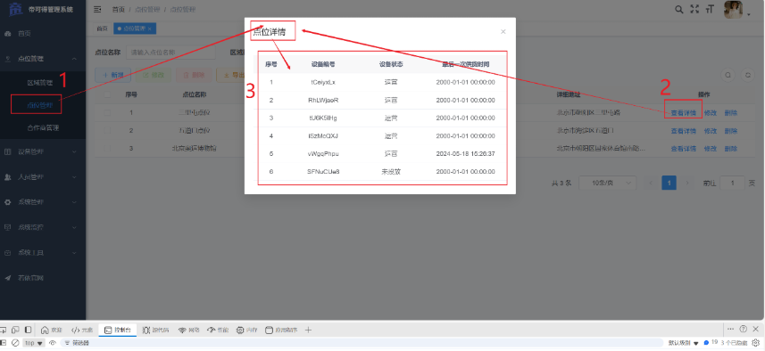Viewport: 765px width, 351px height.
Task: Select 区域管理 in the sidebar menu
Action: pos(39,83)
